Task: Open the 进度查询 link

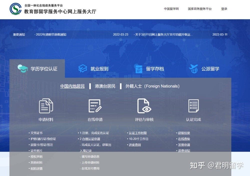Action: pyautogui.click(x=135, y=145)
